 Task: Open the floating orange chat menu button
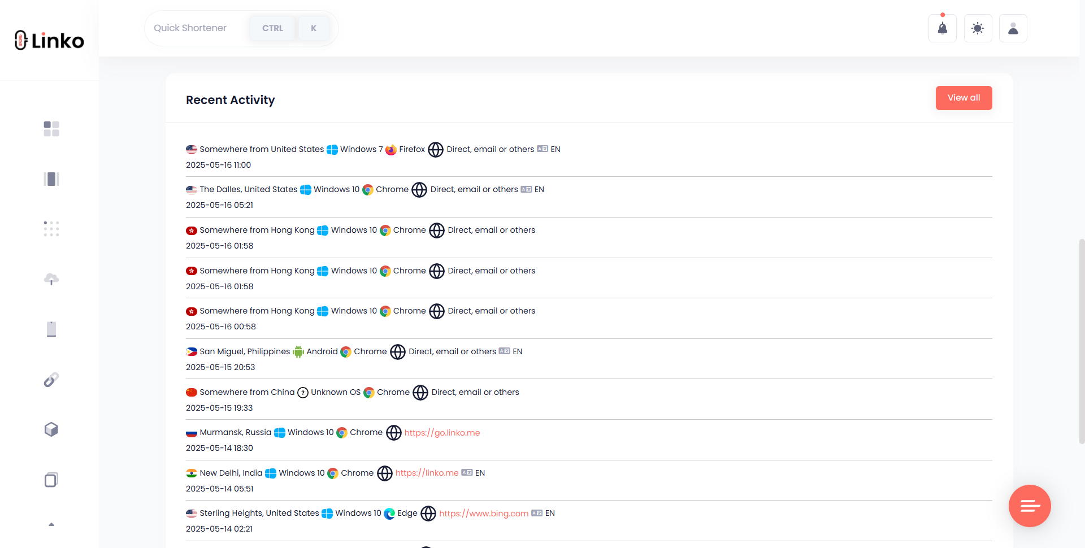click(x=1030, y=506)
